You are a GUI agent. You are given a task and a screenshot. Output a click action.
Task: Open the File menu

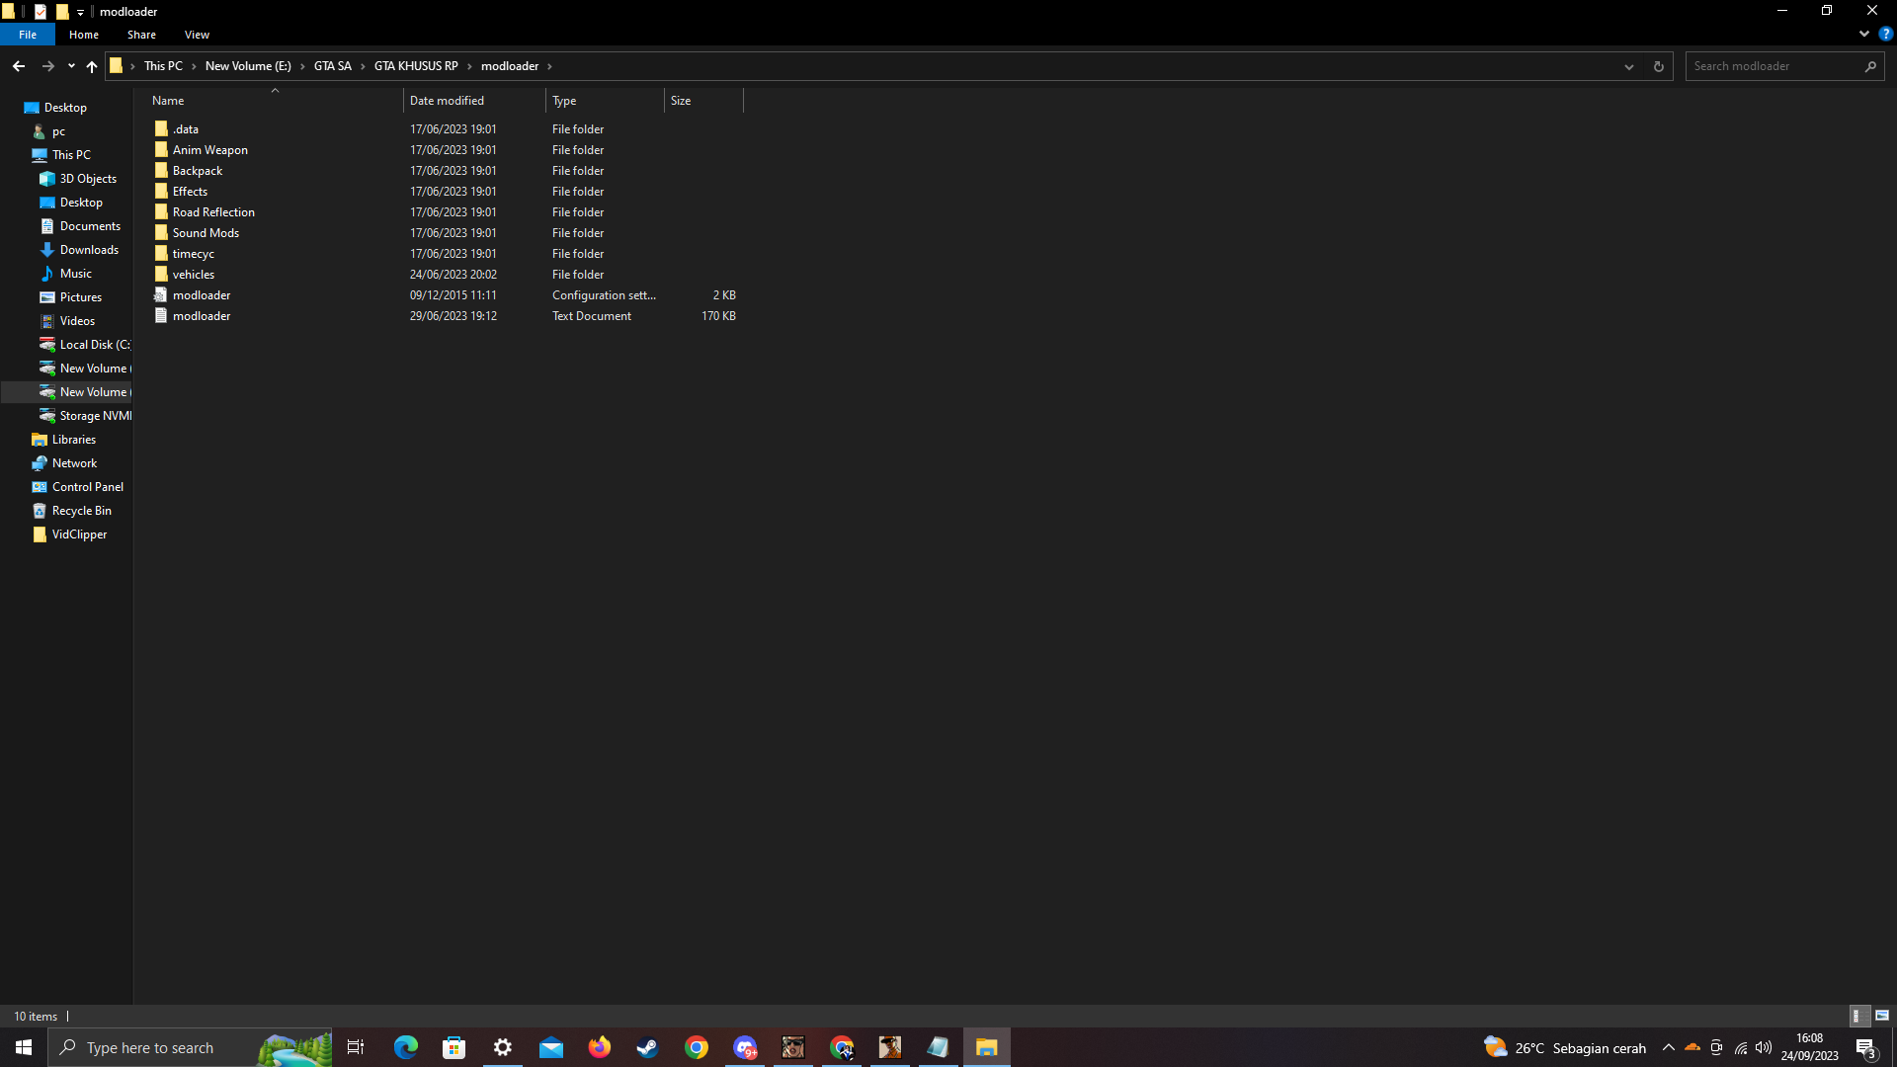point(28,35)
